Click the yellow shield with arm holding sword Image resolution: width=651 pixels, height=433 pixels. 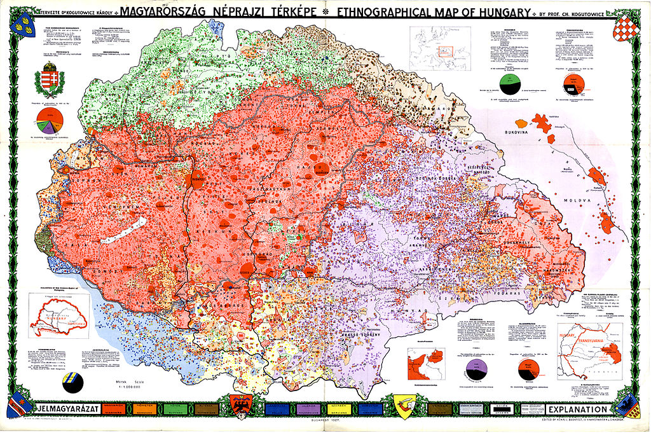[404, 407]
